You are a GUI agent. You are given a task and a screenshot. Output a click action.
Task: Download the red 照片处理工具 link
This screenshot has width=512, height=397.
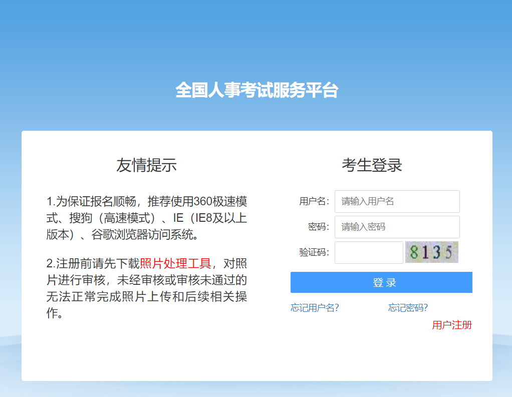click(x=175, y=263)
